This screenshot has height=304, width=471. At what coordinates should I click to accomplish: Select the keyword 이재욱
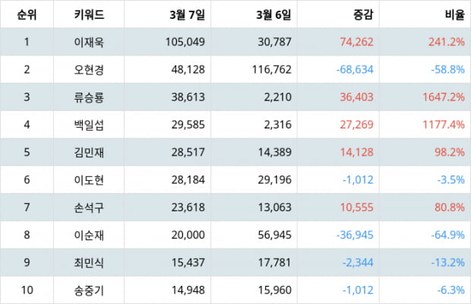(x=89, y=42)
